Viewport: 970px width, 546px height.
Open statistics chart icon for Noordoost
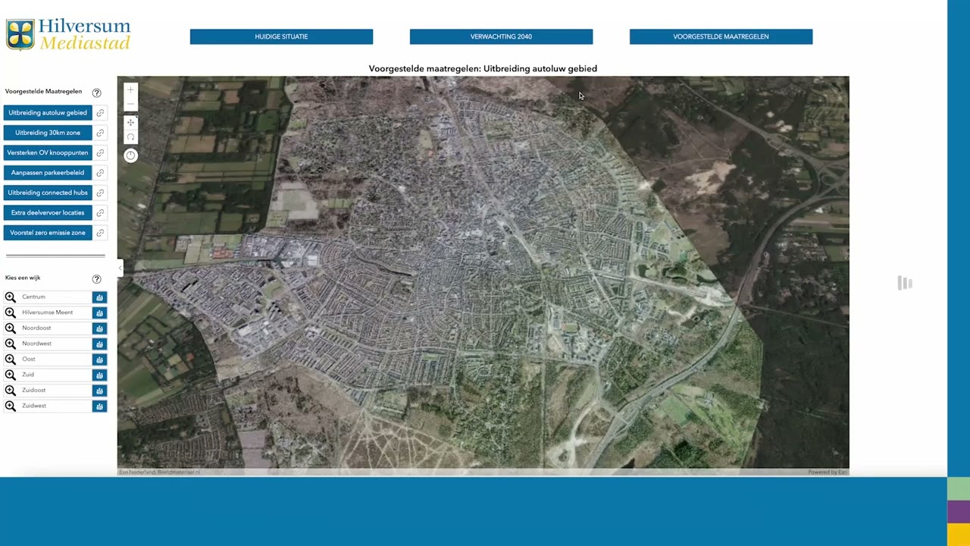click(99, 328)
